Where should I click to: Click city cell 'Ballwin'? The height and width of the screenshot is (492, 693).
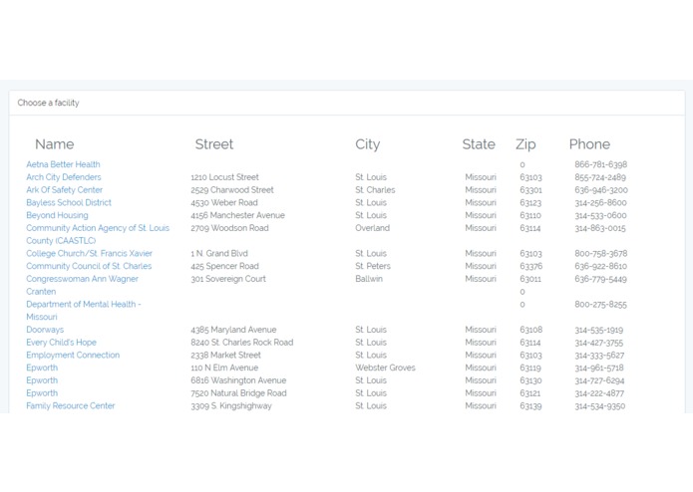(369, 279)
